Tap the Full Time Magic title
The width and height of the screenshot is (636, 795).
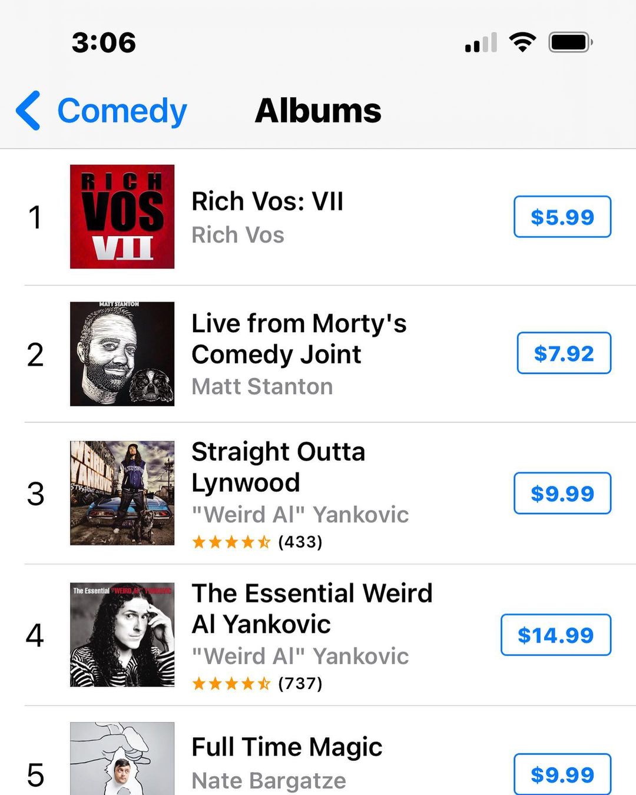click(287, 747)
